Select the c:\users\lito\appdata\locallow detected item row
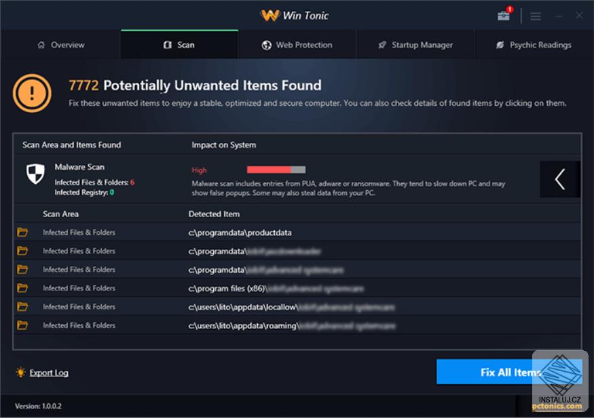The height and width of the screenshot is (418, 594). point(292,307)
